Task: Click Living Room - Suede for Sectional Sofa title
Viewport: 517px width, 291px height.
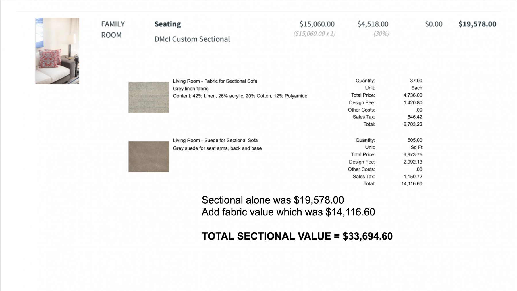Action: click(x=215, y=140)
